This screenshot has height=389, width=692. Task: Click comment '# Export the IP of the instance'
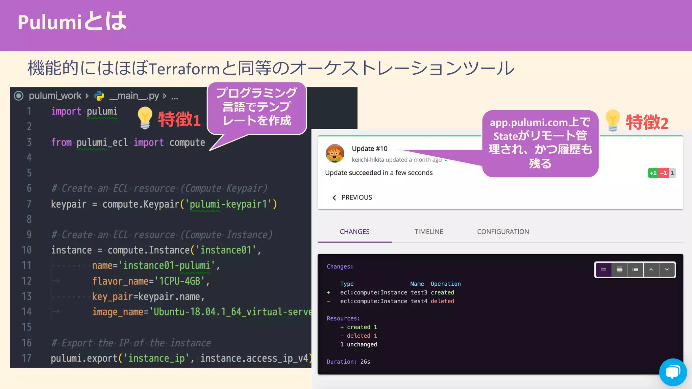pyautogui.click(x=131, y=343)
